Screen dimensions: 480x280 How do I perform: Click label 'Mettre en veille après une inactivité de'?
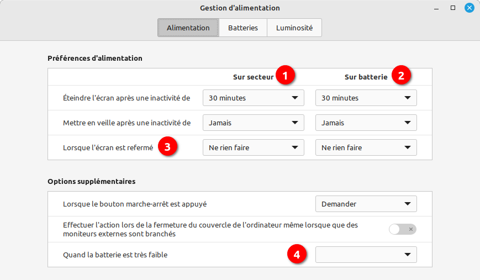(126, 123)
